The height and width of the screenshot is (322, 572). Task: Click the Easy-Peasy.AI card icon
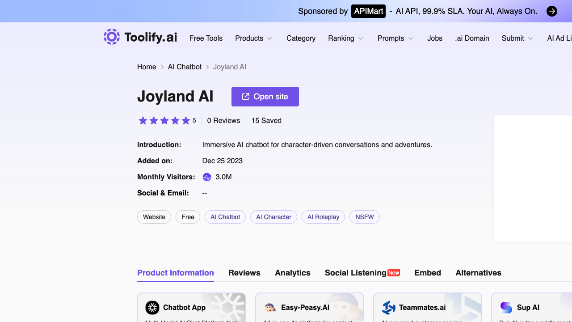[x=270, y=308]
